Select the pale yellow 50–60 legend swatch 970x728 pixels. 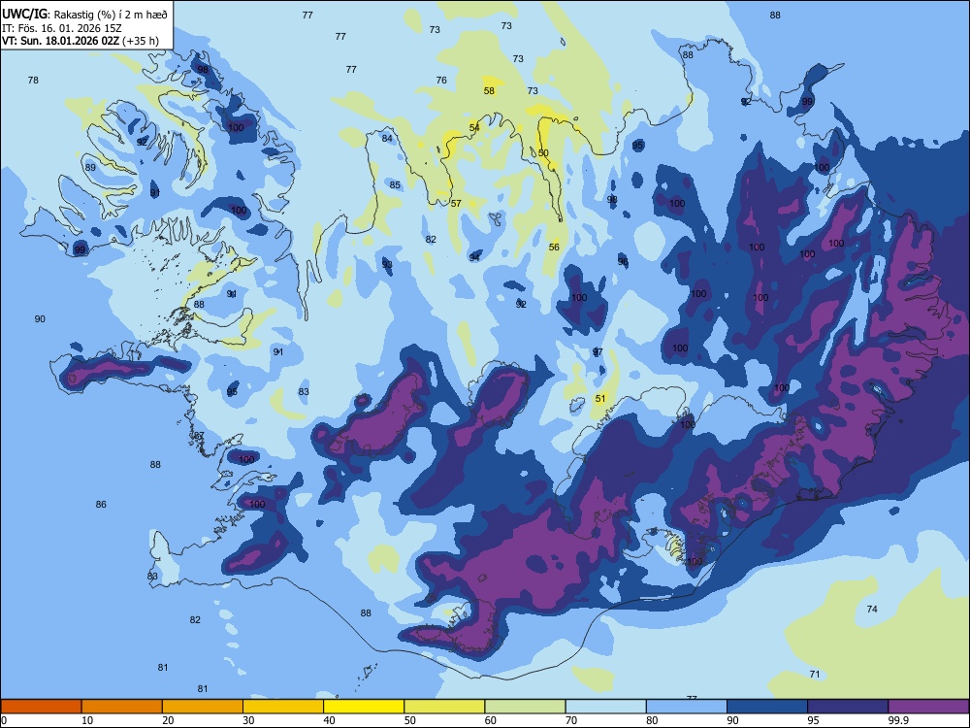point(444,707)
